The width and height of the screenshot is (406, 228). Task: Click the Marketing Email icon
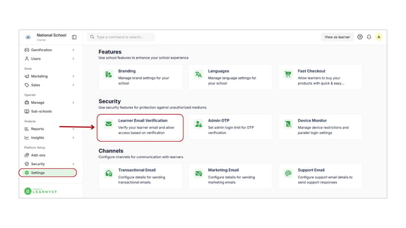pyautogui.click(x=199, y=173)
